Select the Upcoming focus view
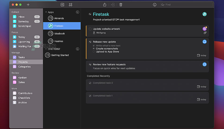 click(x=26, y=42)
